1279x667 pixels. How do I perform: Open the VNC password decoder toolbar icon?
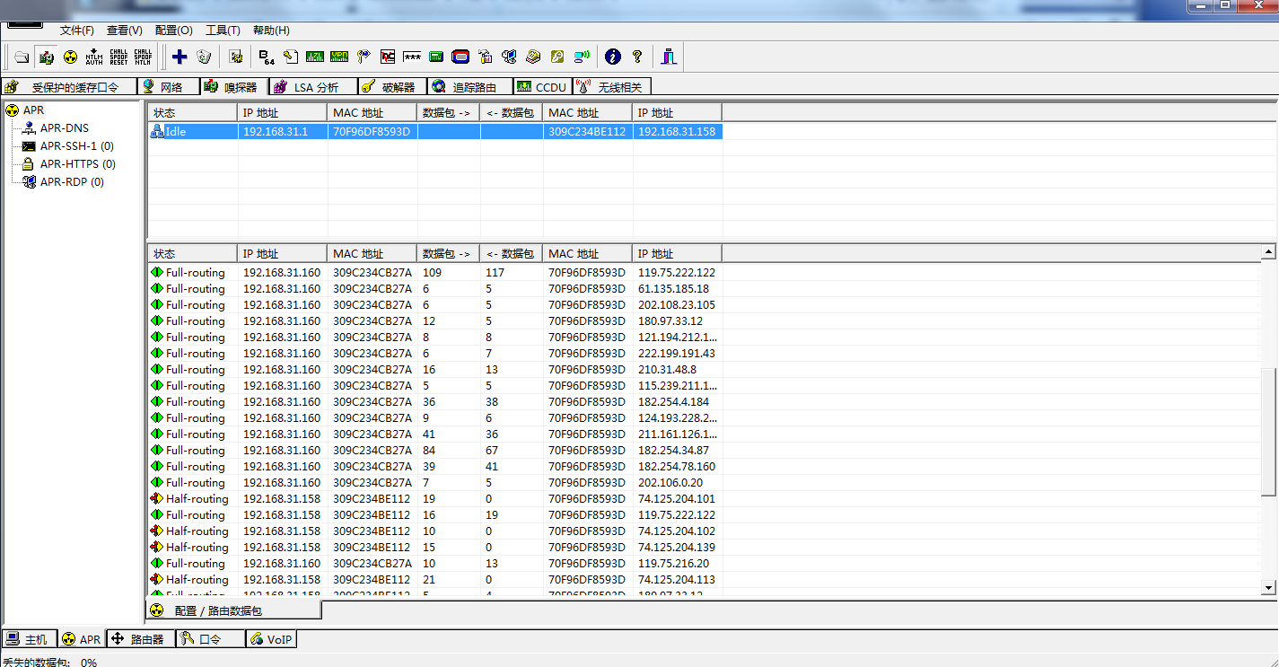[388, 57]
